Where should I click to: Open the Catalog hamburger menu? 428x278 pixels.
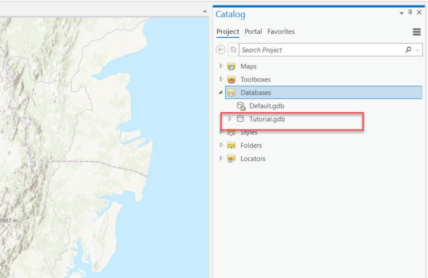(x=416, y=32)
